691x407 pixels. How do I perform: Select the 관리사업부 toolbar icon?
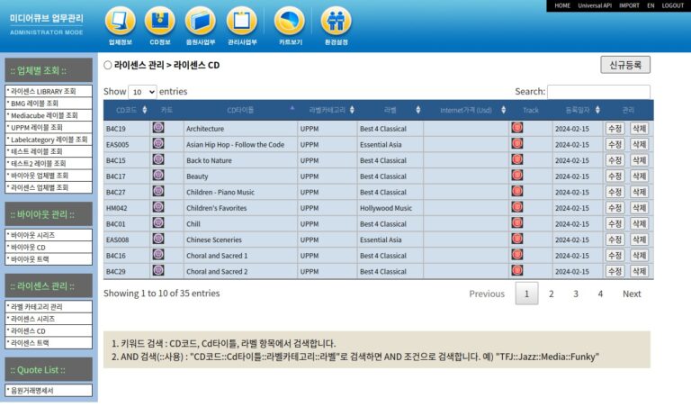pyautogui.click(x=241, y=22)
